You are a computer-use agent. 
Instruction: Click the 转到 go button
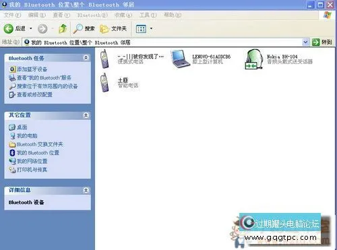tap(322, 42)
